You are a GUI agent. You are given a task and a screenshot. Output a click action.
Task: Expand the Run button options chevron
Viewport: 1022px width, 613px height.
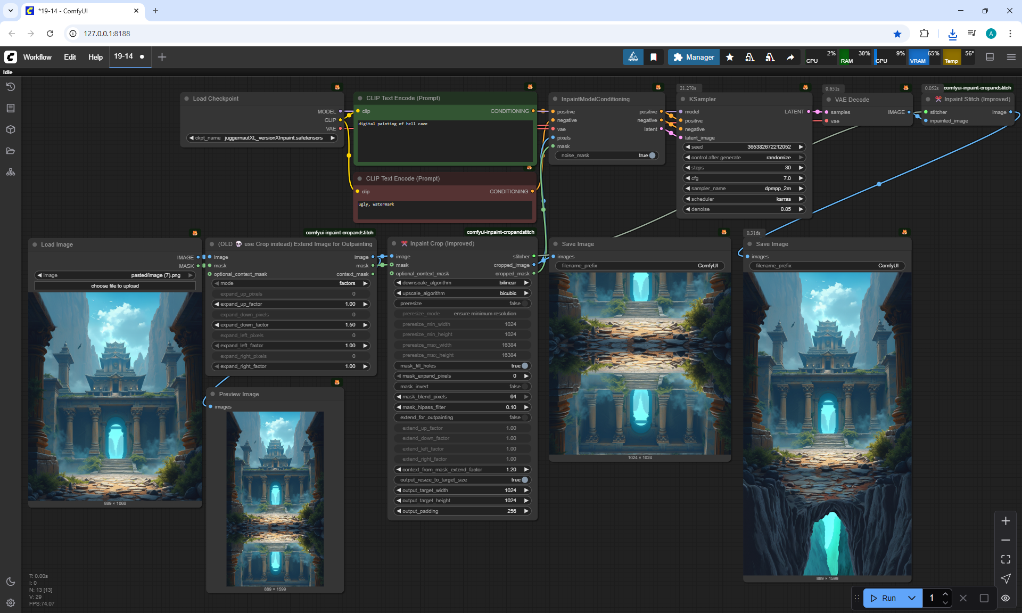coord(912,598)
